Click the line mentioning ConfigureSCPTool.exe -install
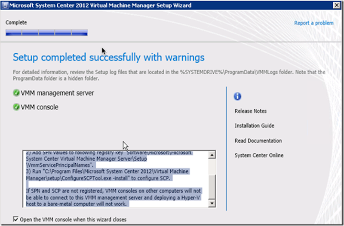The width and height of the screenshot is (344, 226). point(98,178)
